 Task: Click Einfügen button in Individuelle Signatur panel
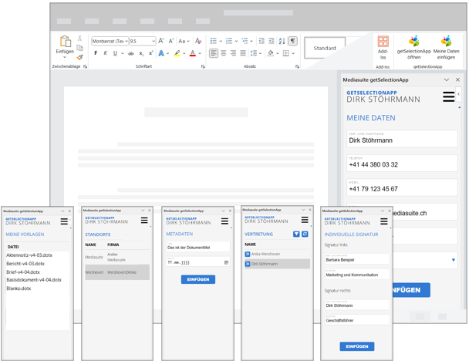tap(356, 346)
